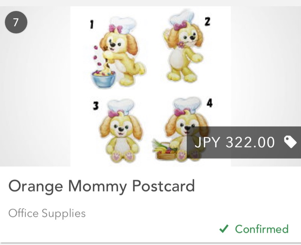Click the number 1 label

pos(91,25)
